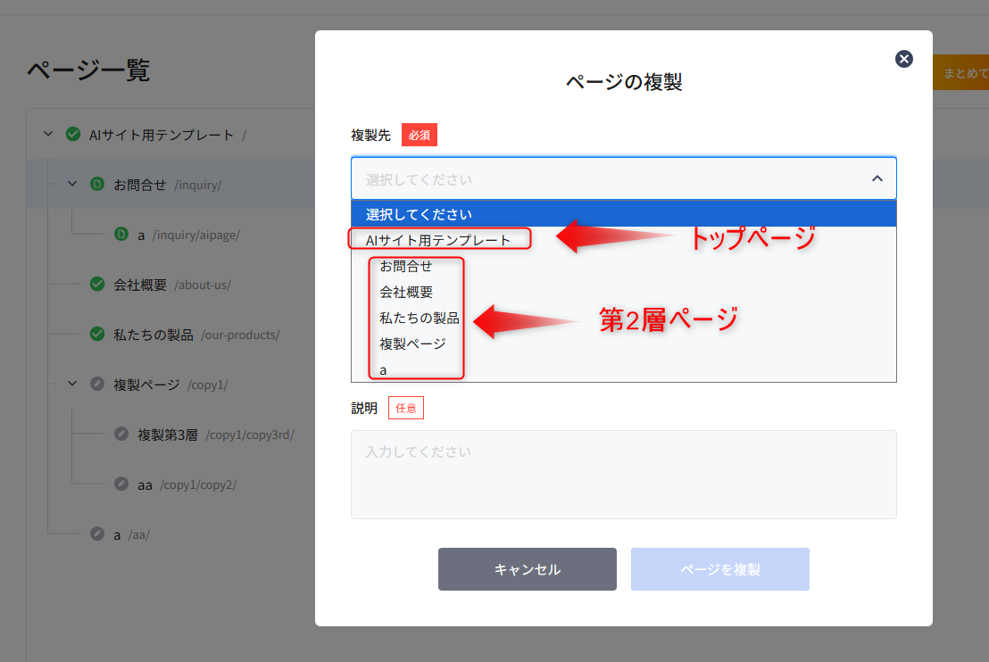The width and height of the screenshot is (989, 662).
Task: Close the ページの複製 dialog with X
Action: point(904,59)
